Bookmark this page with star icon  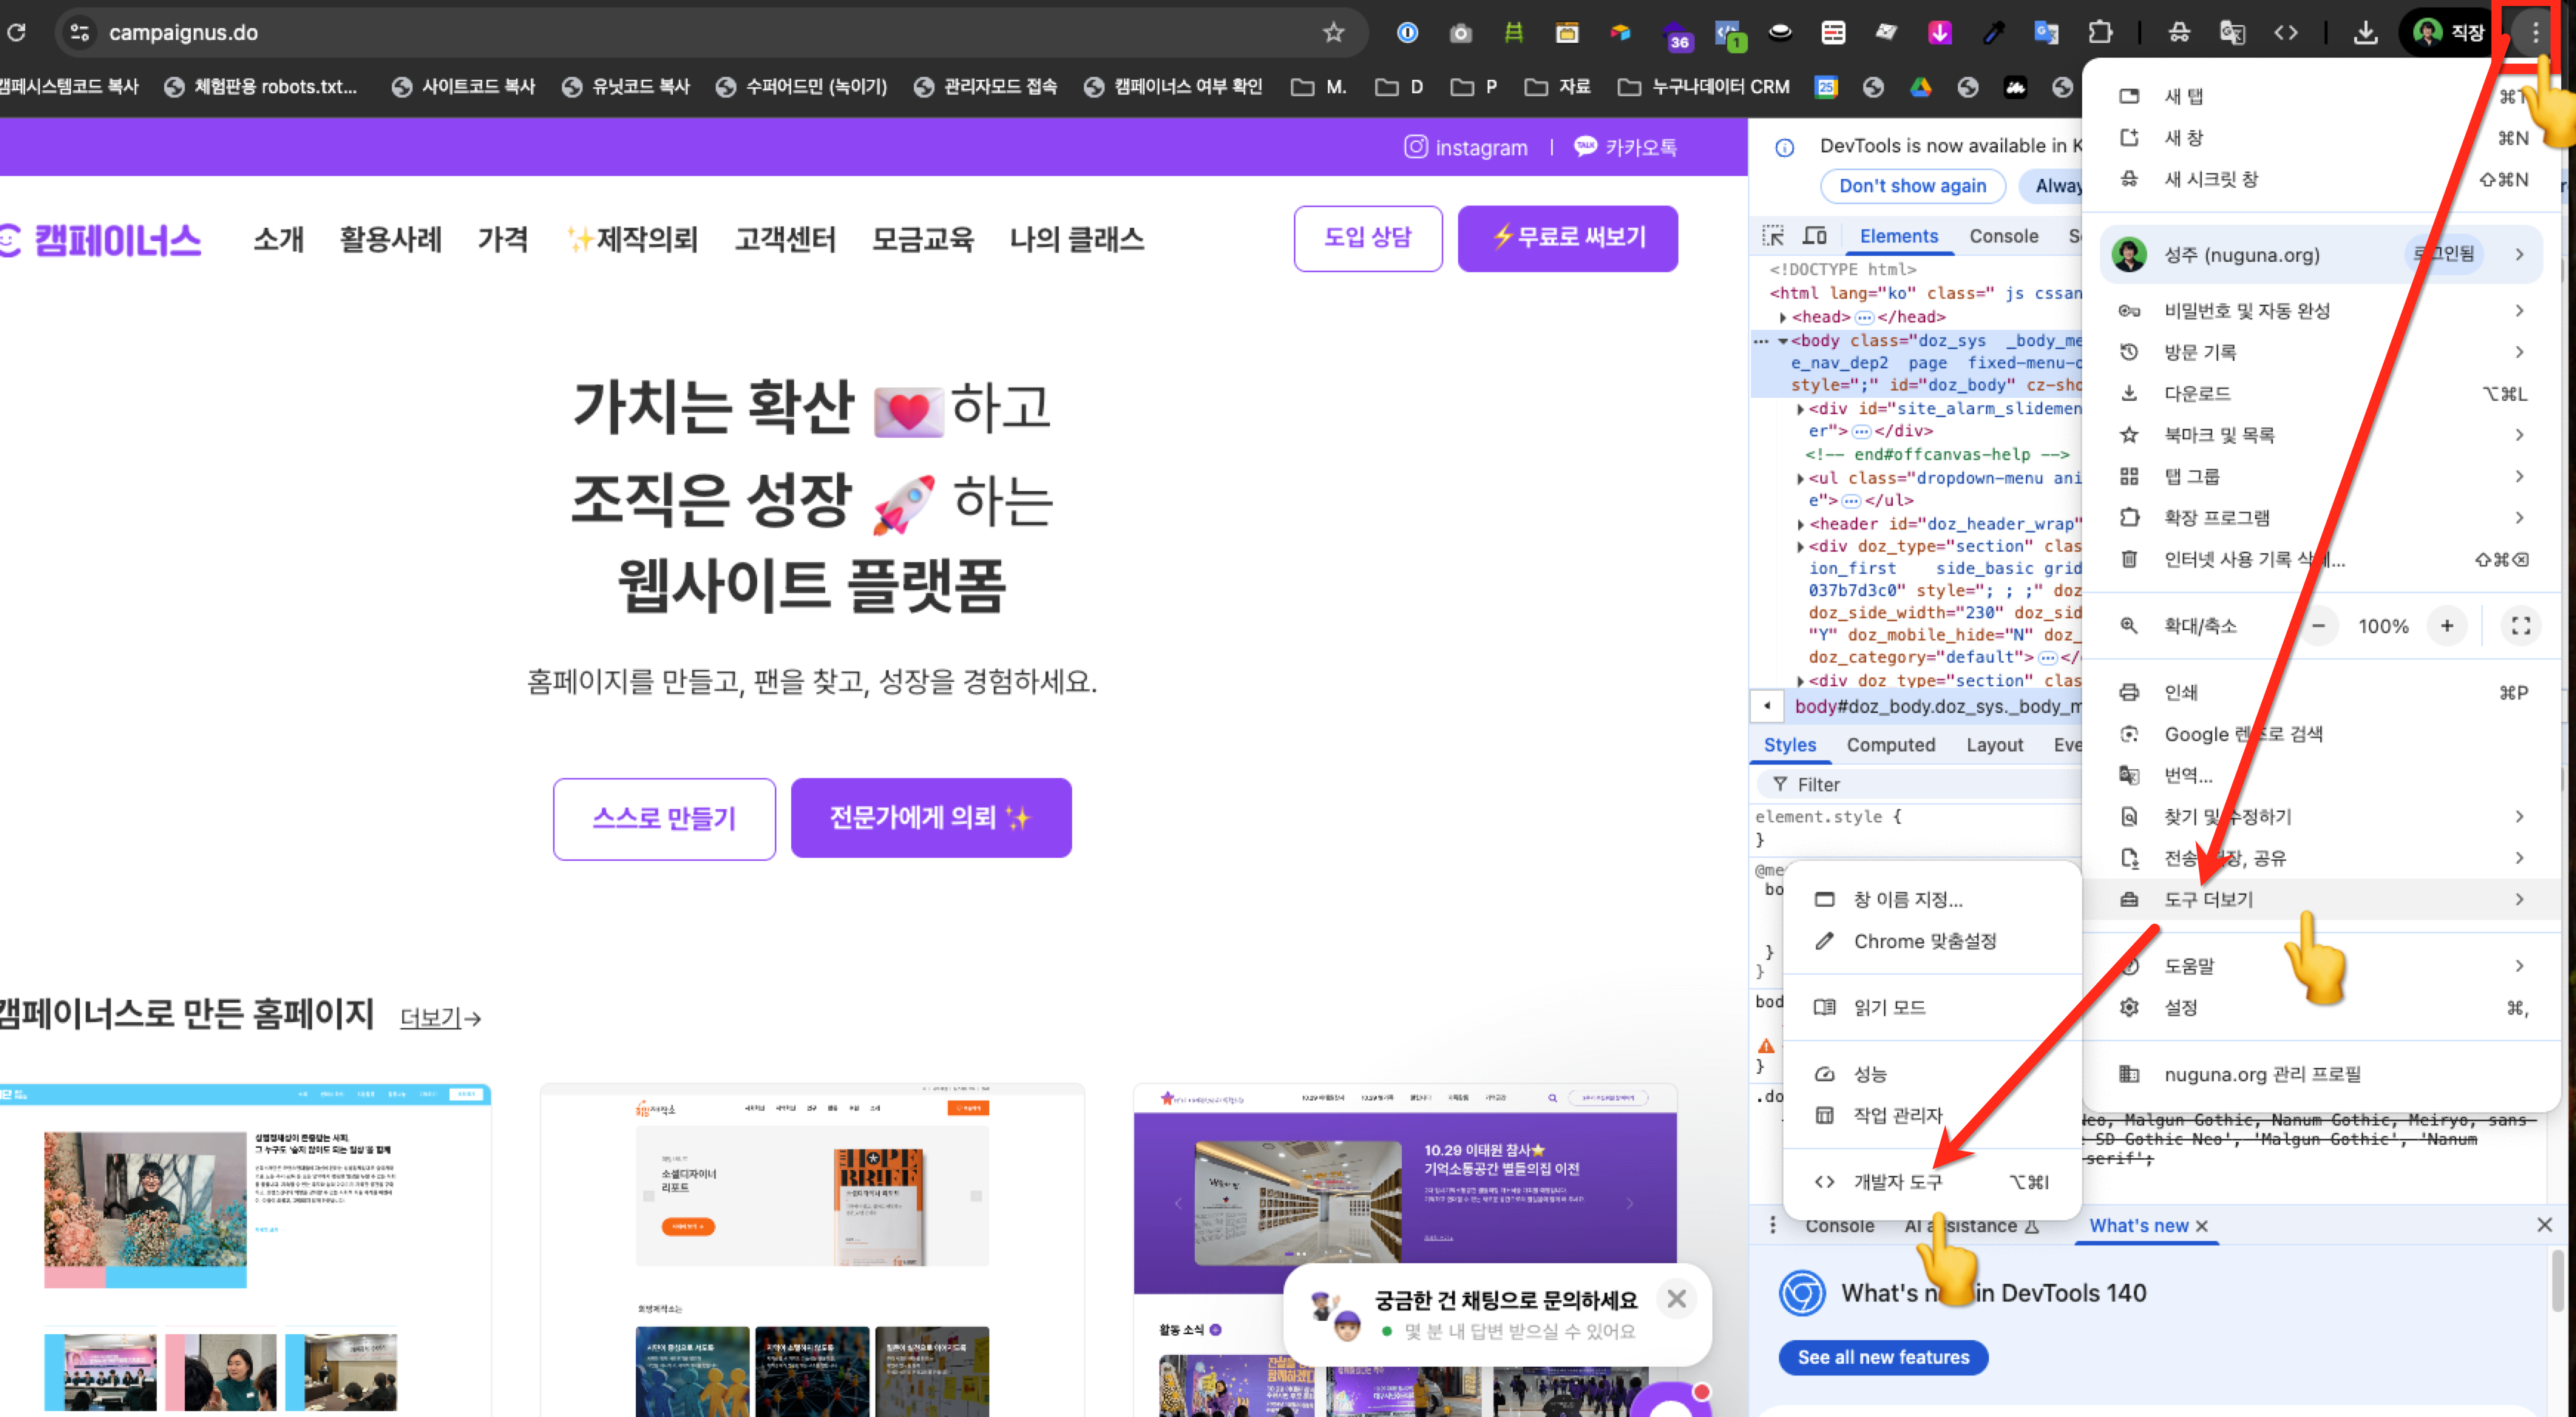(1333, 33)
